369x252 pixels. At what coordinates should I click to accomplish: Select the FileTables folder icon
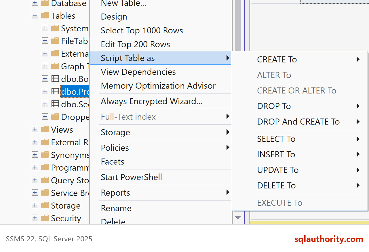click(x=55, y=41)
